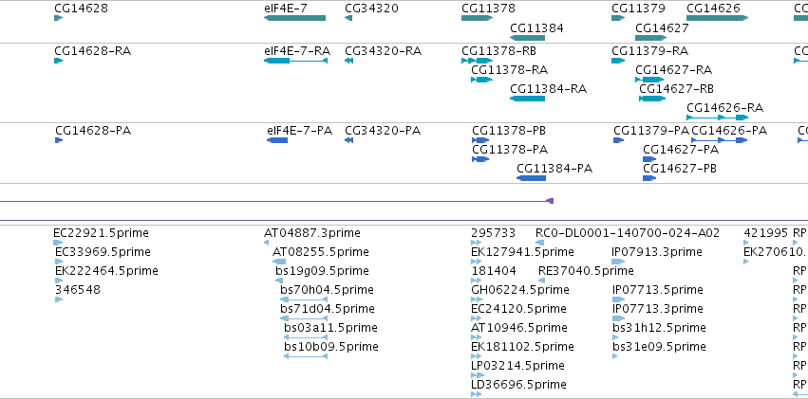Click EST bs70h04.5prime
808x399 pixels.
coord(328,291)
